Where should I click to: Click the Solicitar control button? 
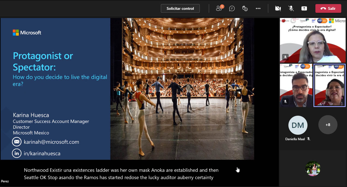(x=180, y=8)
